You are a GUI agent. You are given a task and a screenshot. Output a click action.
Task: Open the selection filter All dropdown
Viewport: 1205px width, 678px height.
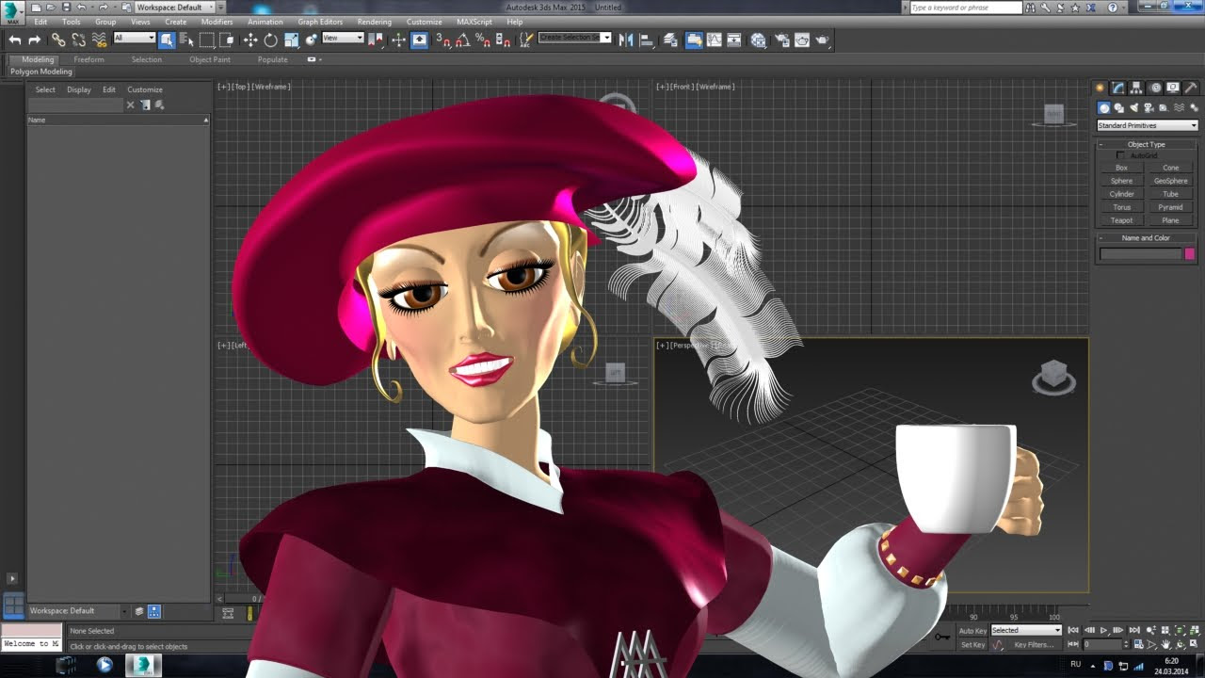point(134,38)
